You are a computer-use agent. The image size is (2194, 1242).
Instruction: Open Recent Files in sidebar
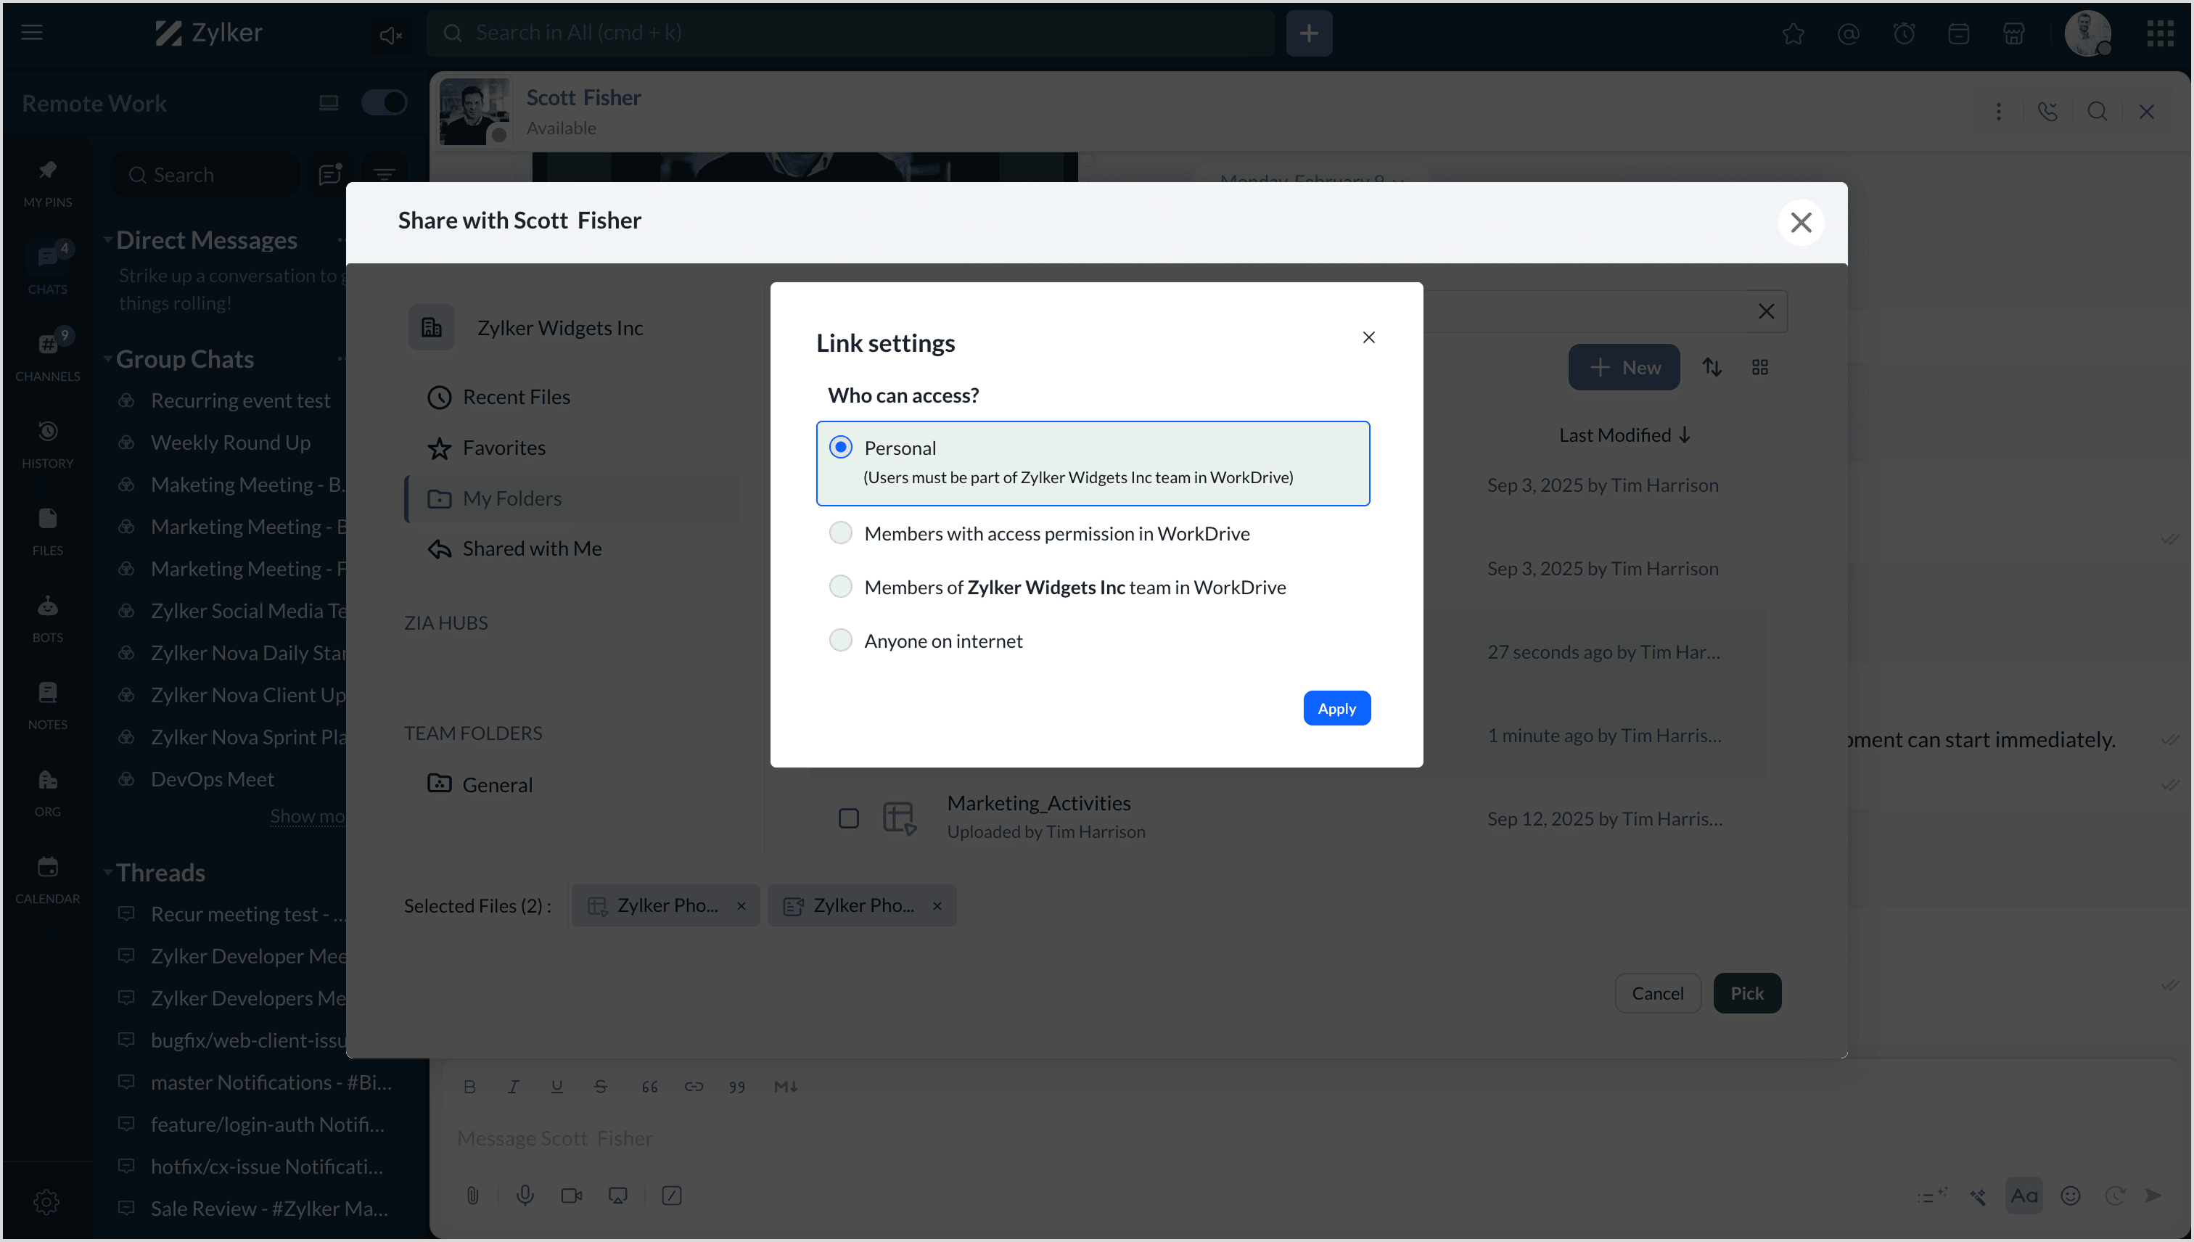click(515, 397)
